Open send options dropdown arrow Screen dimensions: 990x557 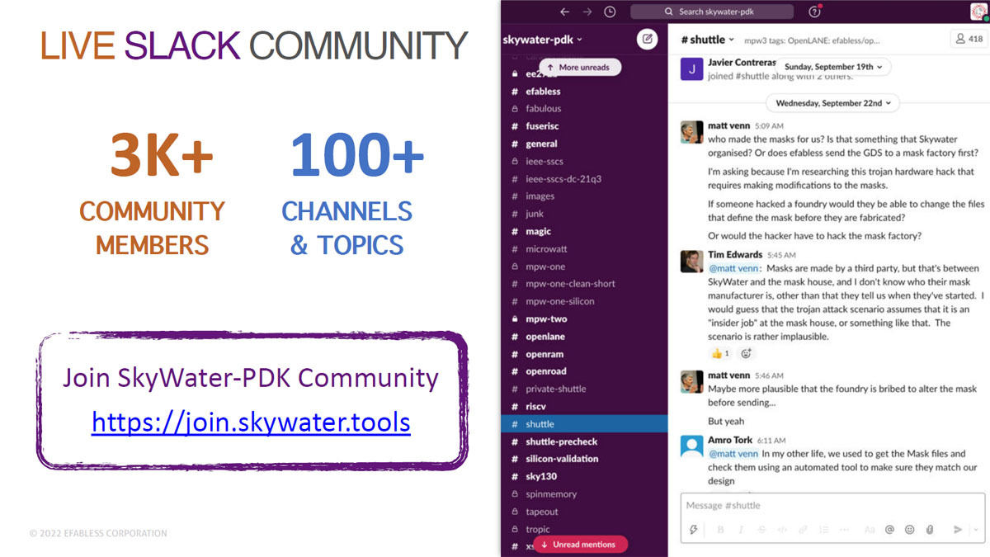point(976,529)
